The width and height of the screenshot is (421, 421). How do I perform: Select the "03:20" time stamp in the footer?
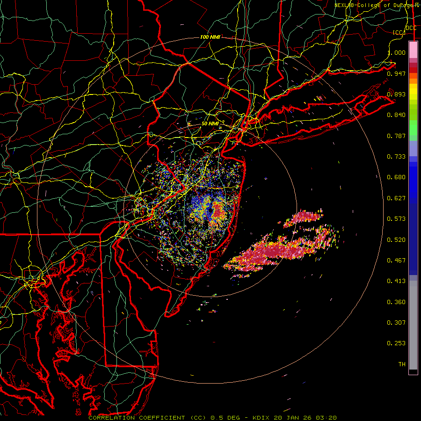[x=326, y=418]
